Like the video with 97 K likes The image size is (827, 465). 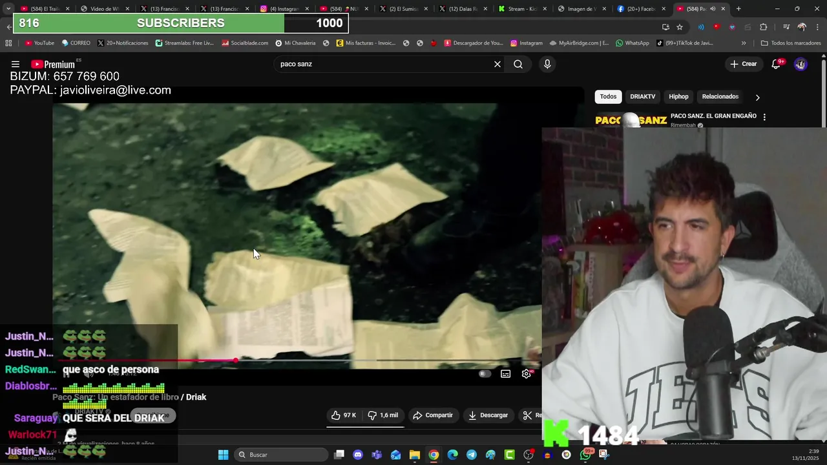(x=343, y=415)
